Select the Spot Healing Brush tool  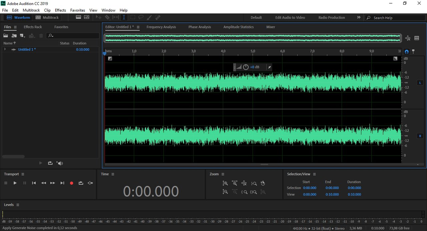point(158,17)
